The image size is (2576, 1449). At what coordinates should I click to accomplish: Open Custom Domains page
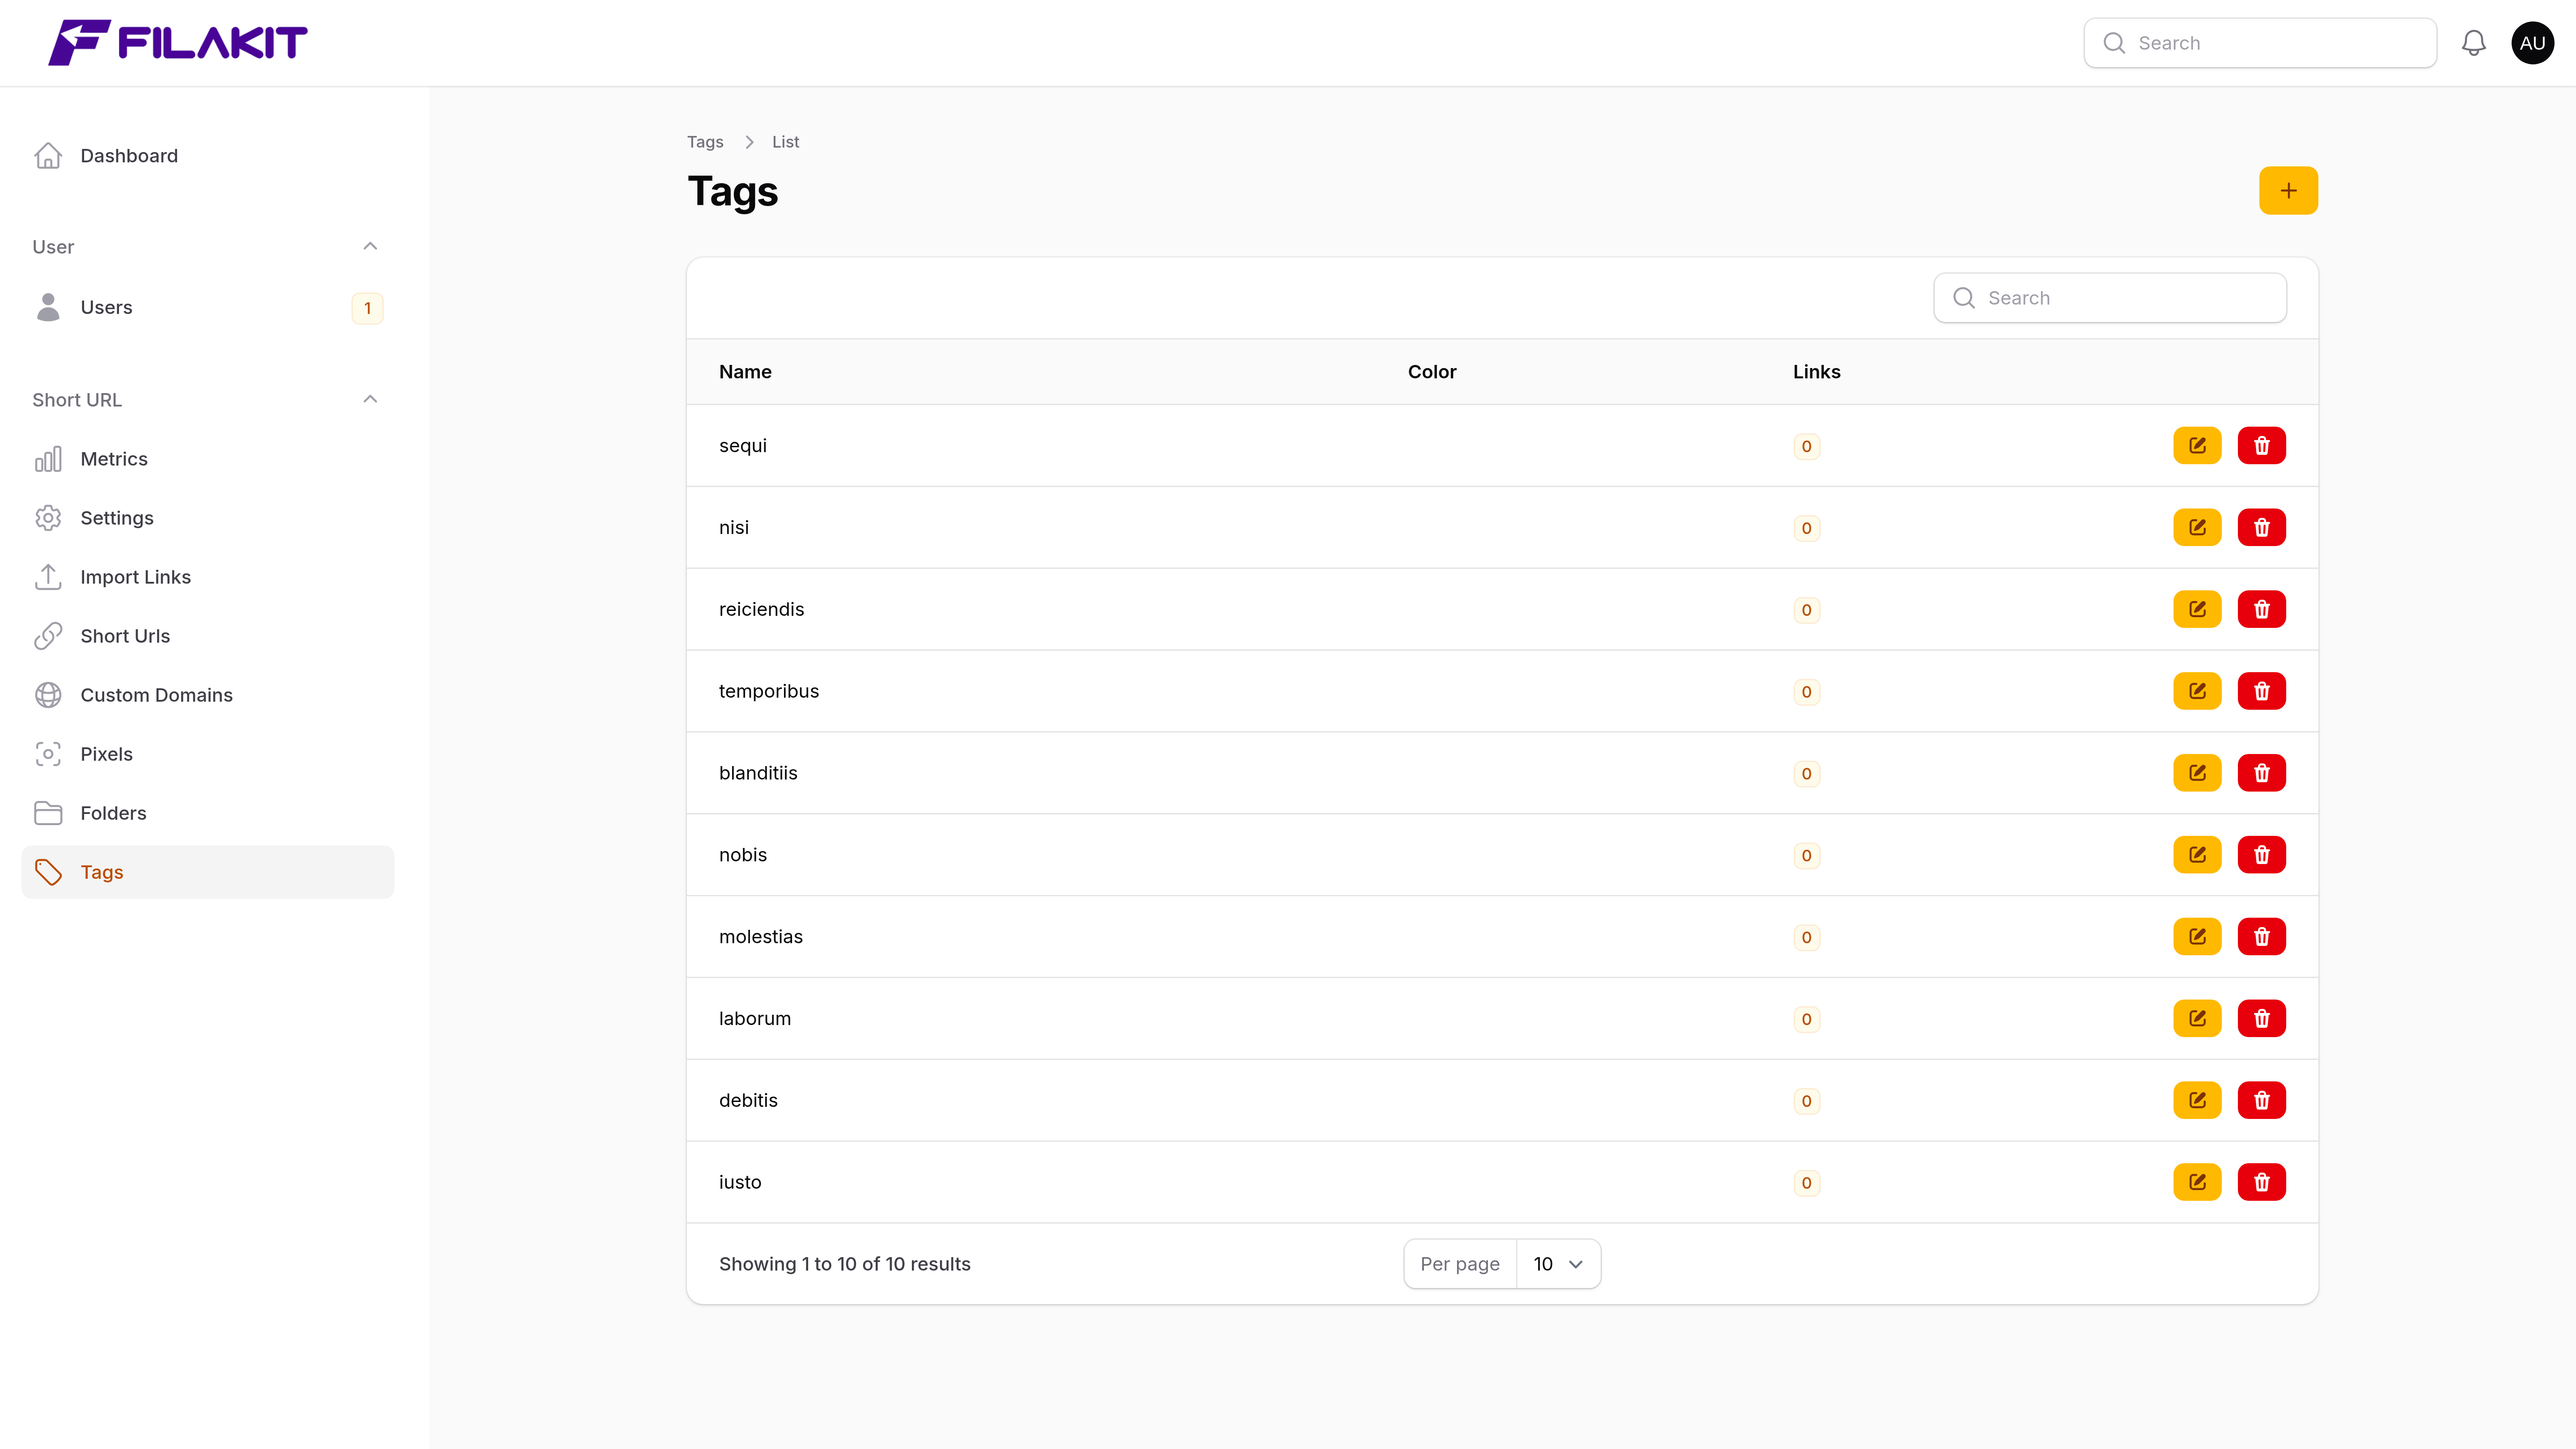click(x=207, y=695)
